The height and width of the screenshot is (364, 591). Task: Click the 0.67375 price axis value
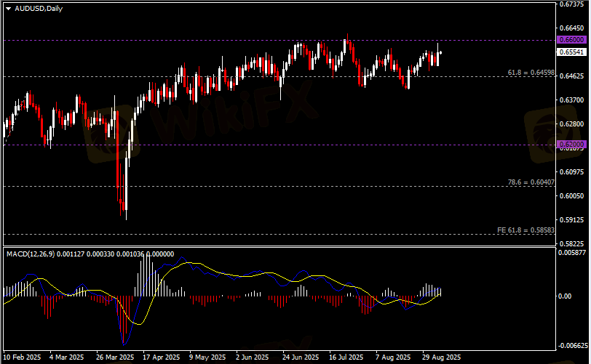tap(571, 4)
